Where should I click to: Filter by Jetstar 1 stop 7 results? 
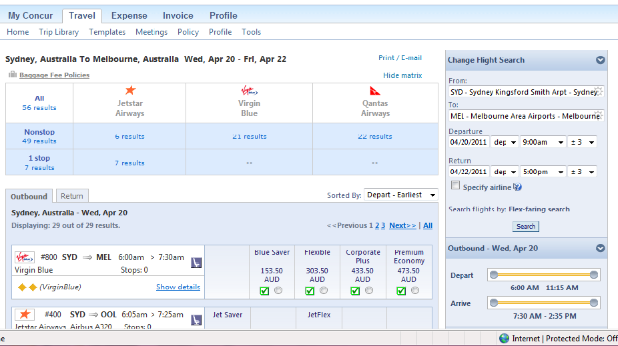click(129, 163)
